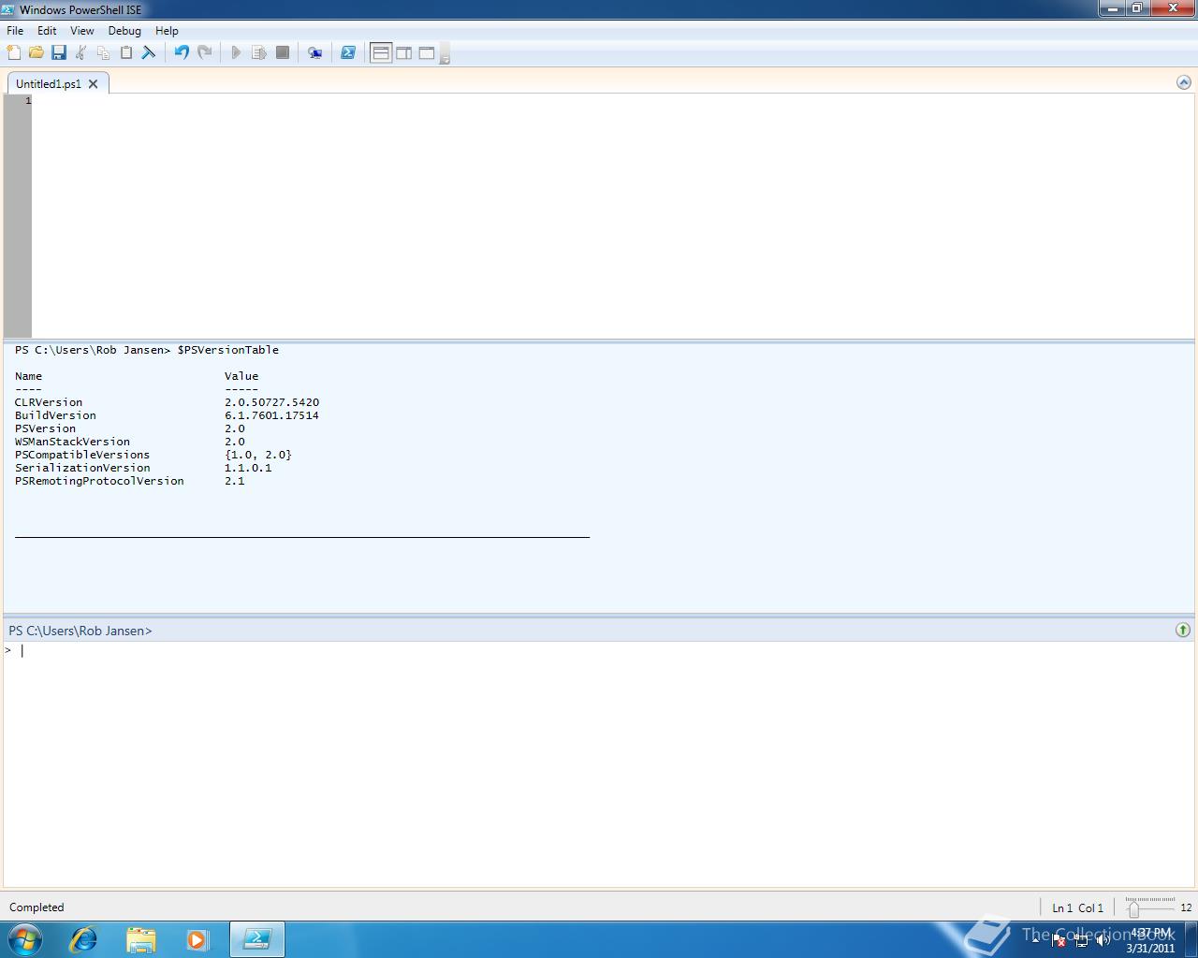Open the New Remote PowerShell Tab icon

[315, 53]
